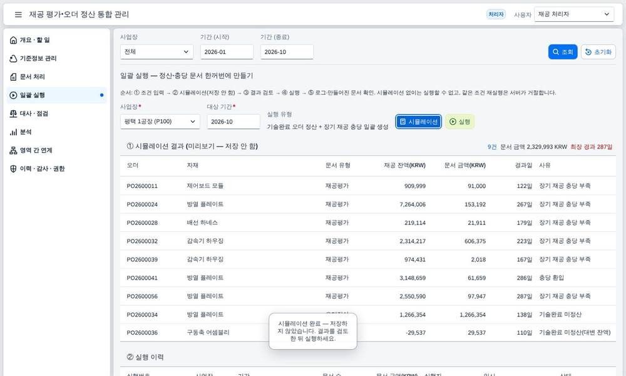This screenshot has width=626, height=376.
Task: Run the 시뮬레이션 button
Action: point(418,122)
